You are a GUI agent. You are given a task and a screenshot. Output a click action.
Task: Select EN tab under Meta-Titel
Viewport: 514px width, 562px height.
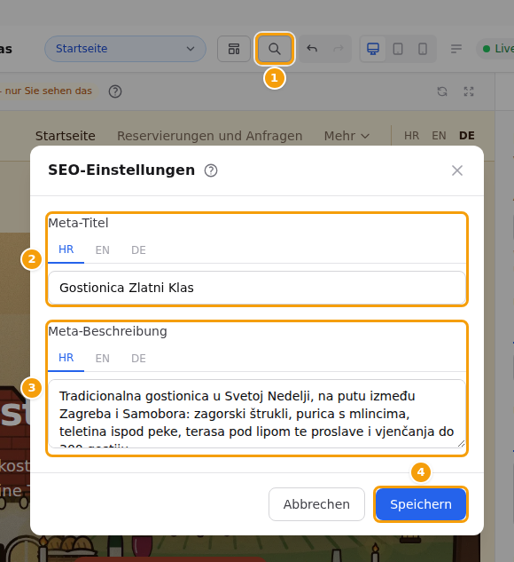click(102, 249)
